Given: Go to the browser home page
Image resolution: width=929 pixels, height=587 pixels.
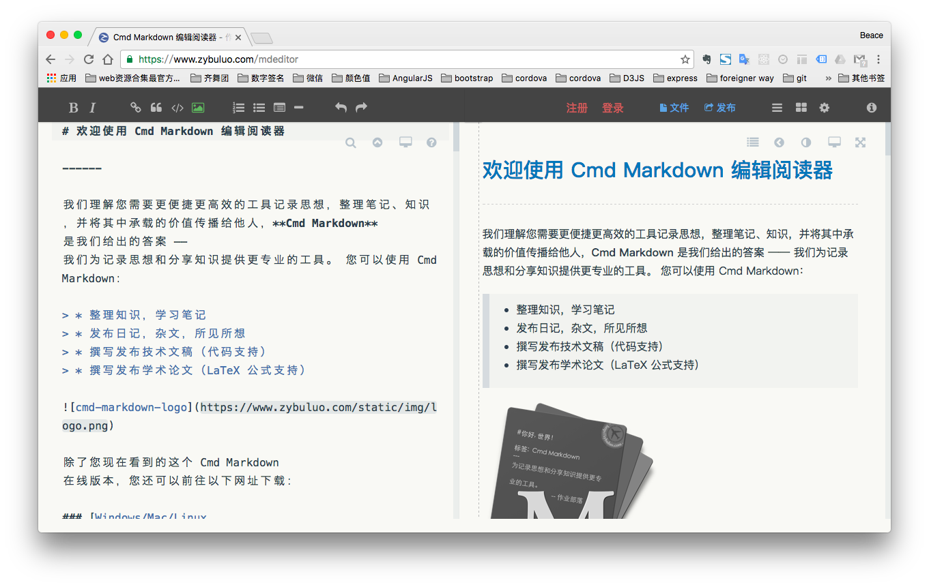Looking at the screenshot, I should (108, 59).
